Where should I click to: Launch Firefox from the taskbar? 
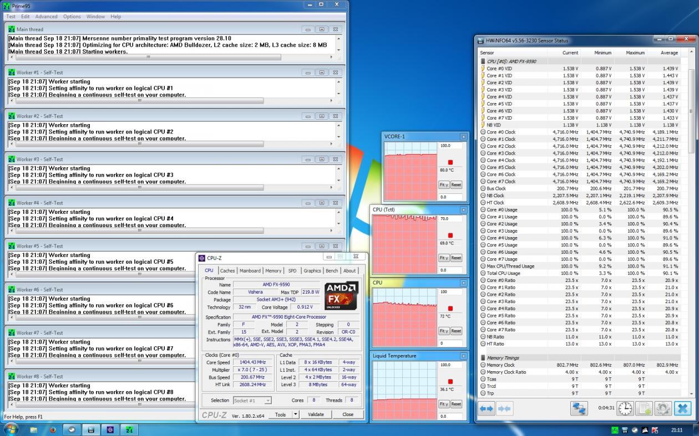point(53,429)
